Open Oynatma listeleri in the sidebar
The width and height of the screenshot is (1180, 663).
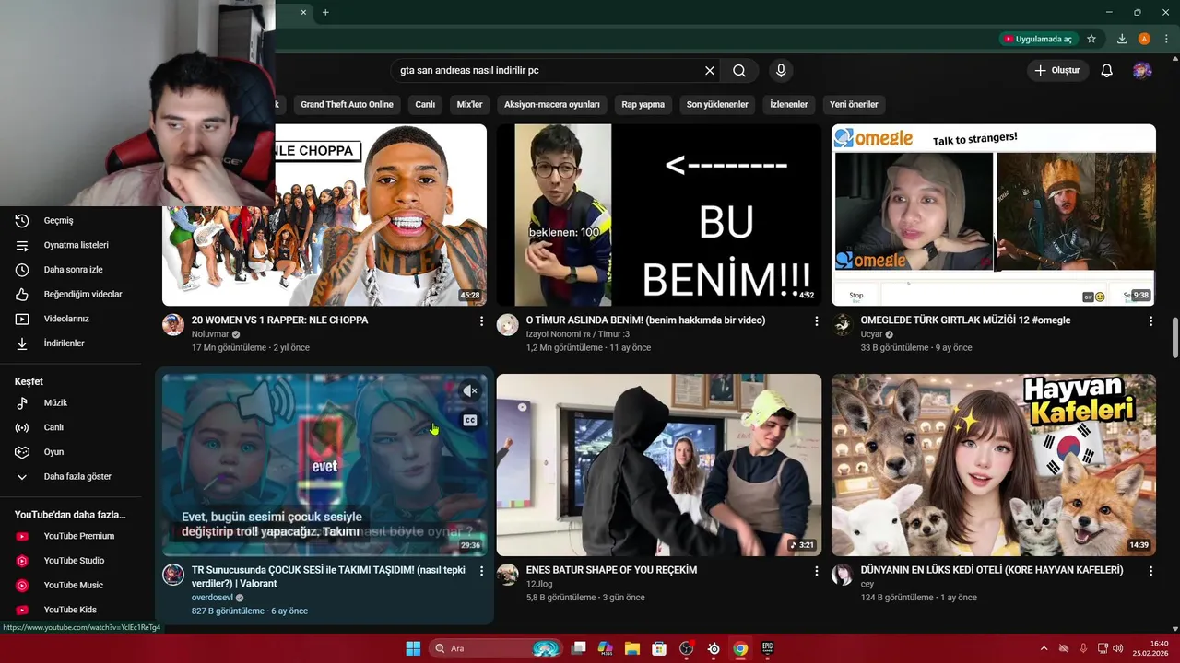pos(77,245)
